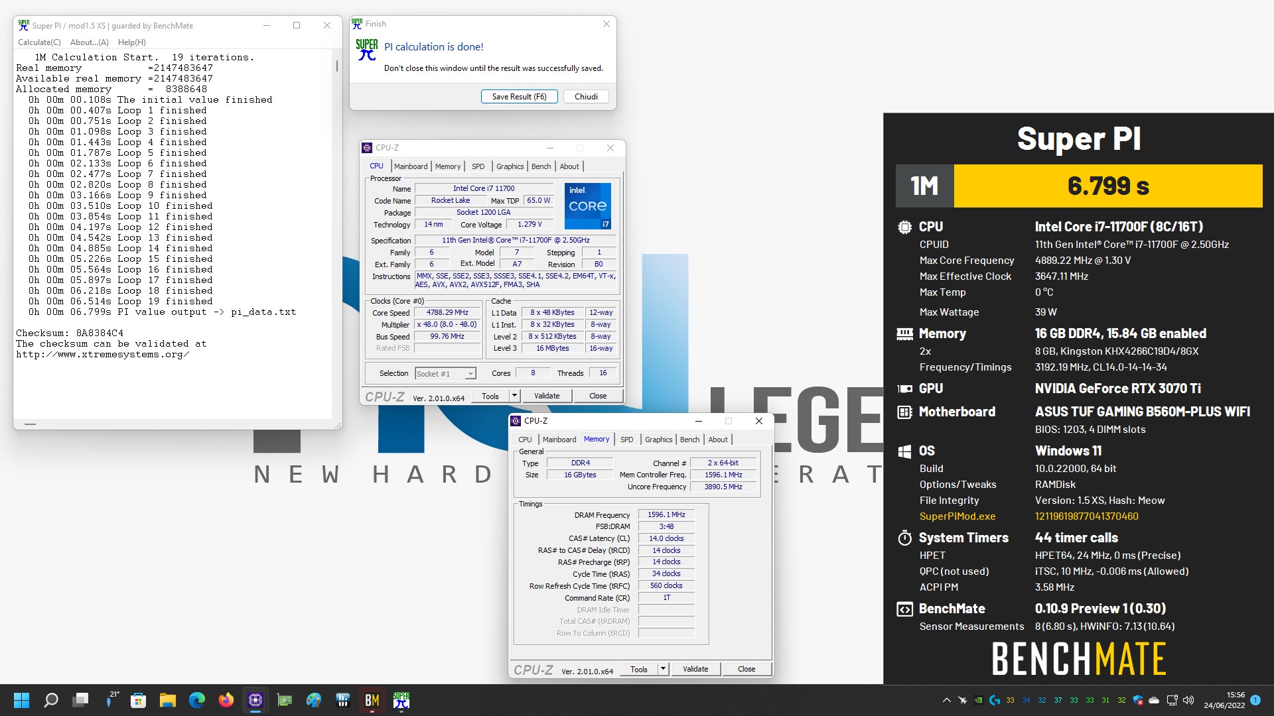
Task: Open the notification badge showing 1
Action: pos(1255,700)
